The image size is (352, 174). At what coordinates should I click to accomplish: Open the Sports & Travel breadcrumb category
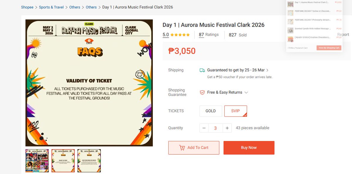point(51,7)
